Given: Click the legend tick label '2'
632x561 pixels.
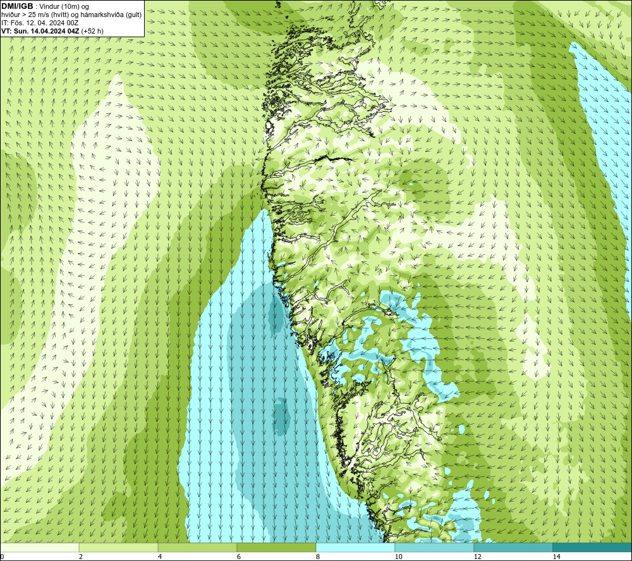Looking at the screenshot, I should [81, 557].
